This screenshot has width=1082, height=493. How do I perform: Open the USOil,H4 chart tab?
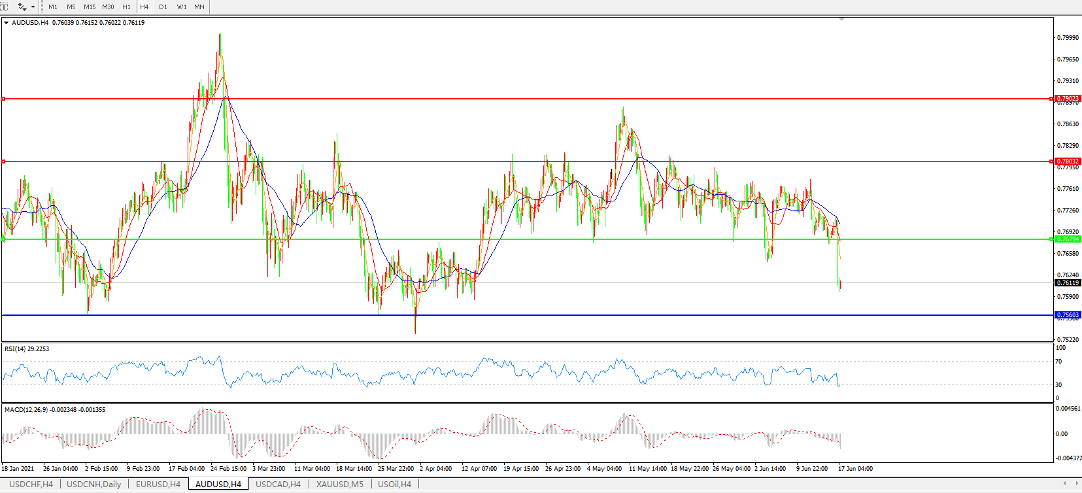[x=394, y=484]
